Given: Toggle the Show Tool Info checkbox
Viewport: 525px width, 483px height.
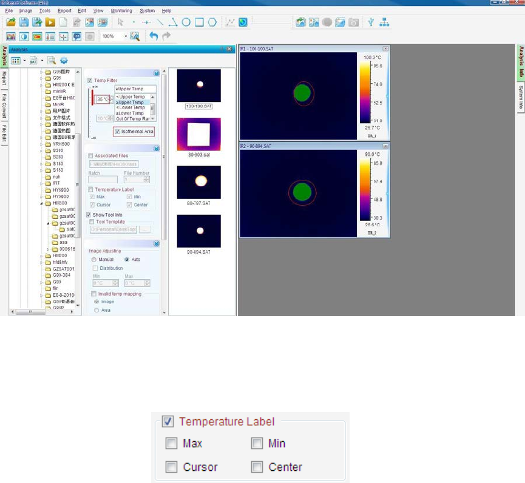Looking at the screenshot, I should 89,215.
